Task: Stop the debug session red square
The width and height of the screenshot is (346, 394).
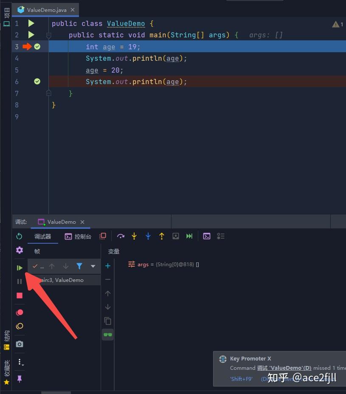Action: tap(20, 295)
